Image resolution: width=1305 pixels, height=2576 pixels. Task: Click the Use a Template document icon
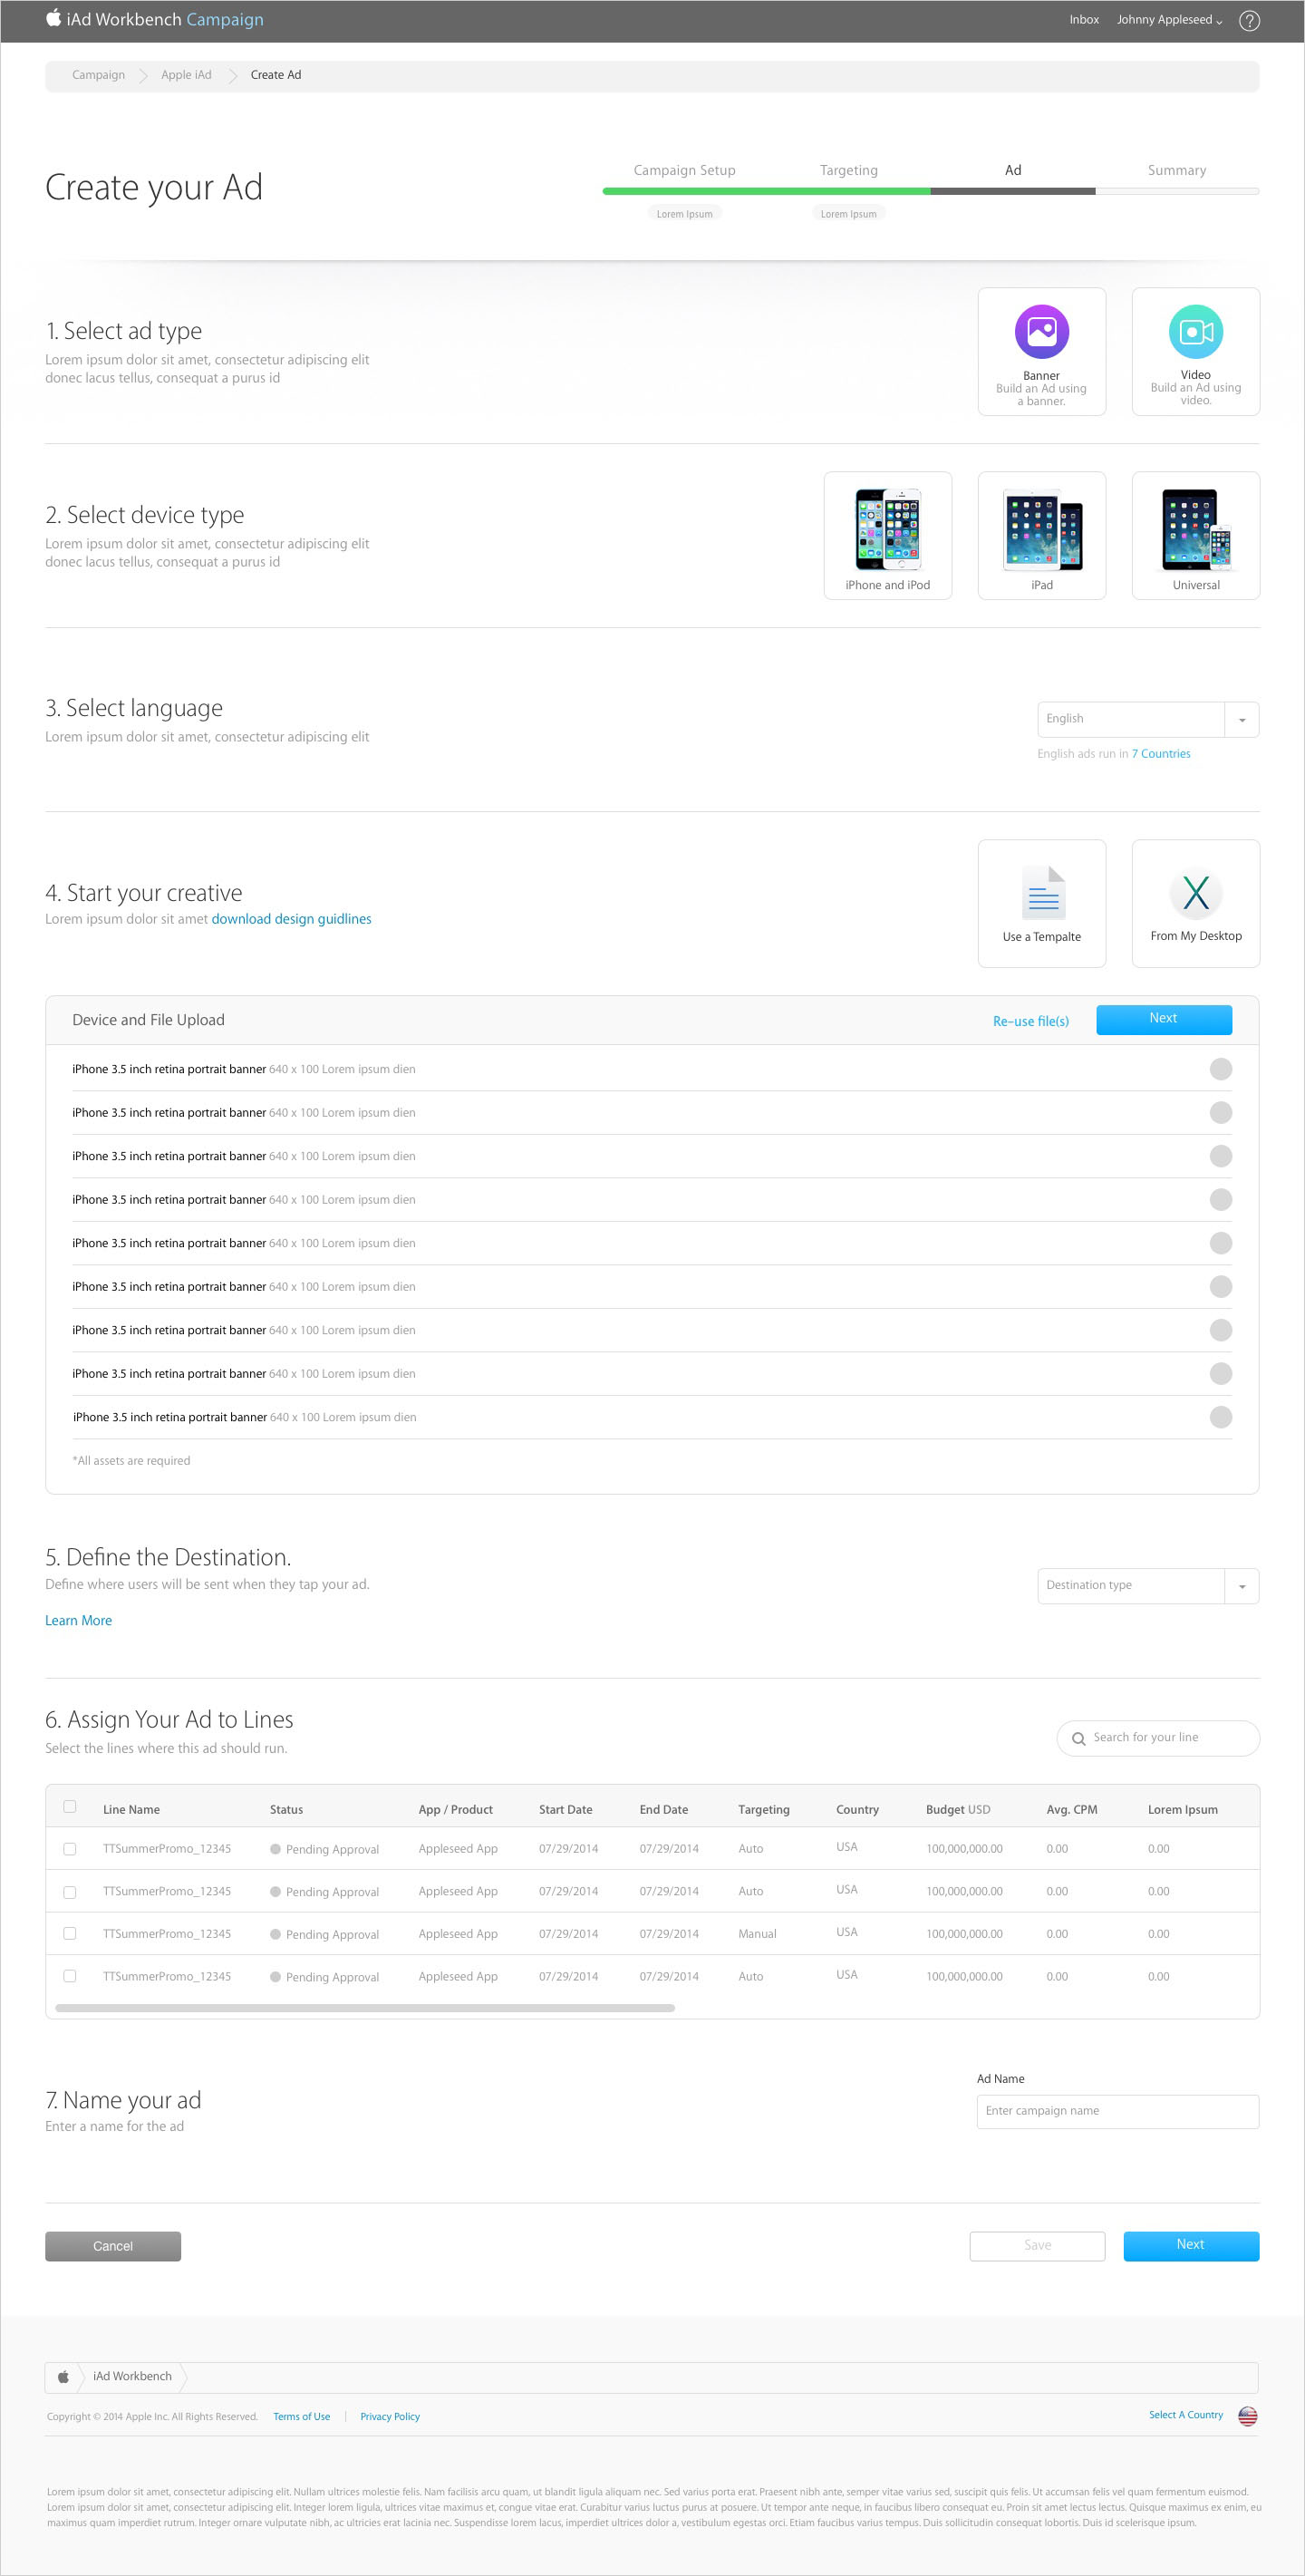click(1042, 892)
